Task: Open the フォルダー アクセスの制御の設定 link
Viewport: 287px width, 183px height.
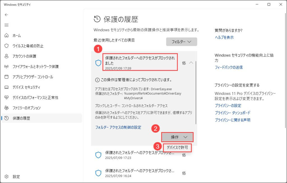Action: (x=118, y=127)
